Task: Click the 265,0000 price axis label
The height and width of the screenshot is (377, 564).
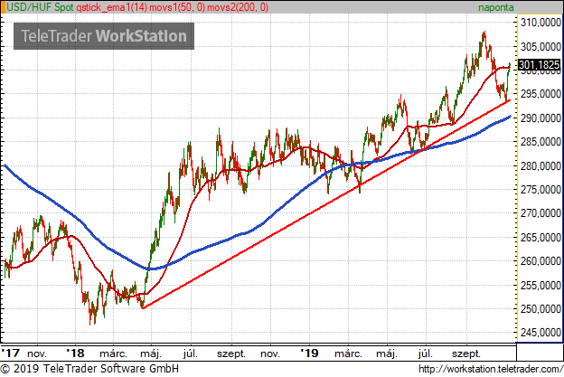Action: (540, 238)
